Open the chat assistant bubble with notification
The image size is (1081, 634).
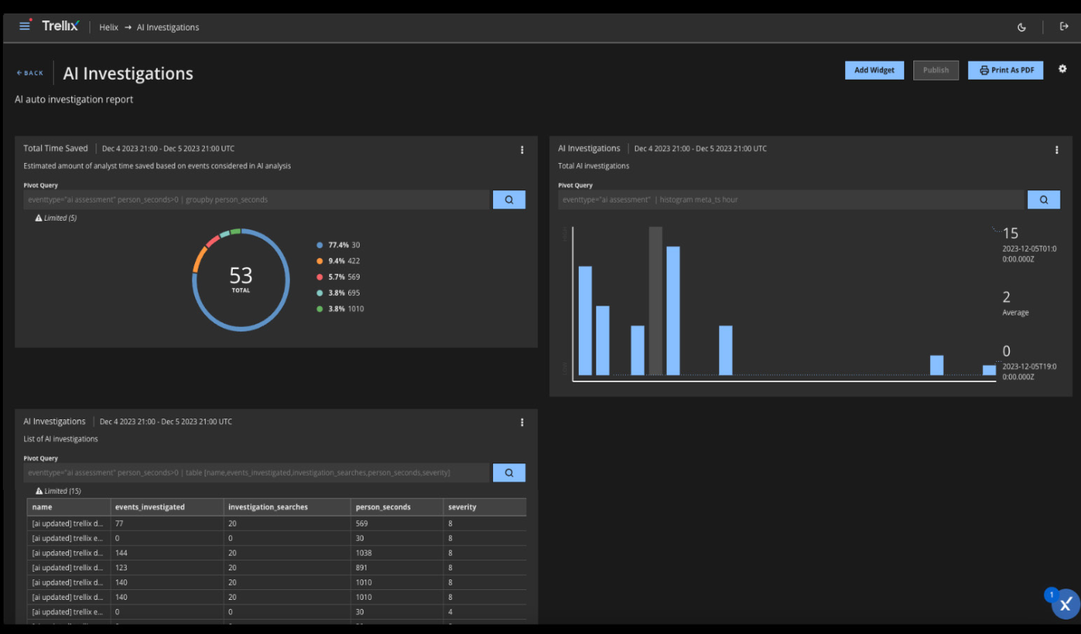point(1064,604)
